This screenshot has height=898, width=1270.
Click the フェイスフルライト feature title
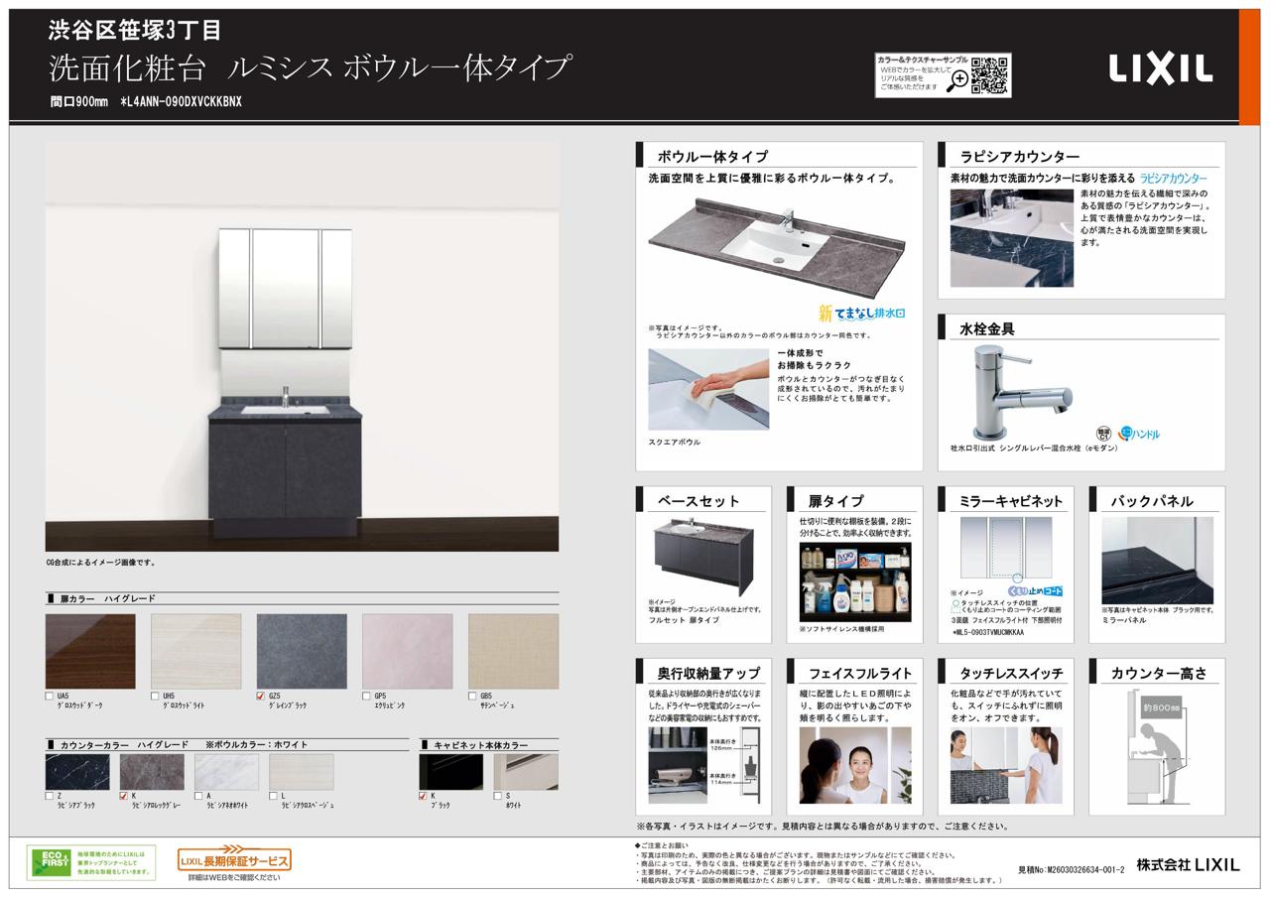coord(859,673)
